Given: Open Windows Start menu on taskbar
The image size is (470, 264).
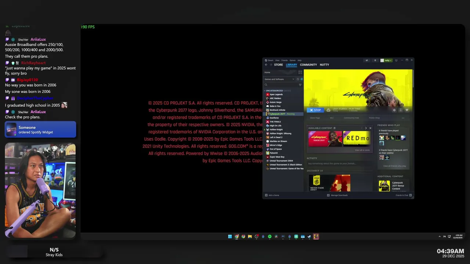Looking at the screenshot, I should coord(230,236).
